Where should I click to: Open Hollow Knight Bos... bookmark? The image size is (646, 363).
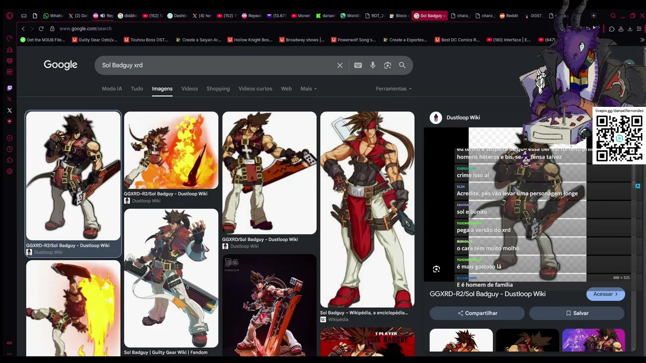point(250,40)
